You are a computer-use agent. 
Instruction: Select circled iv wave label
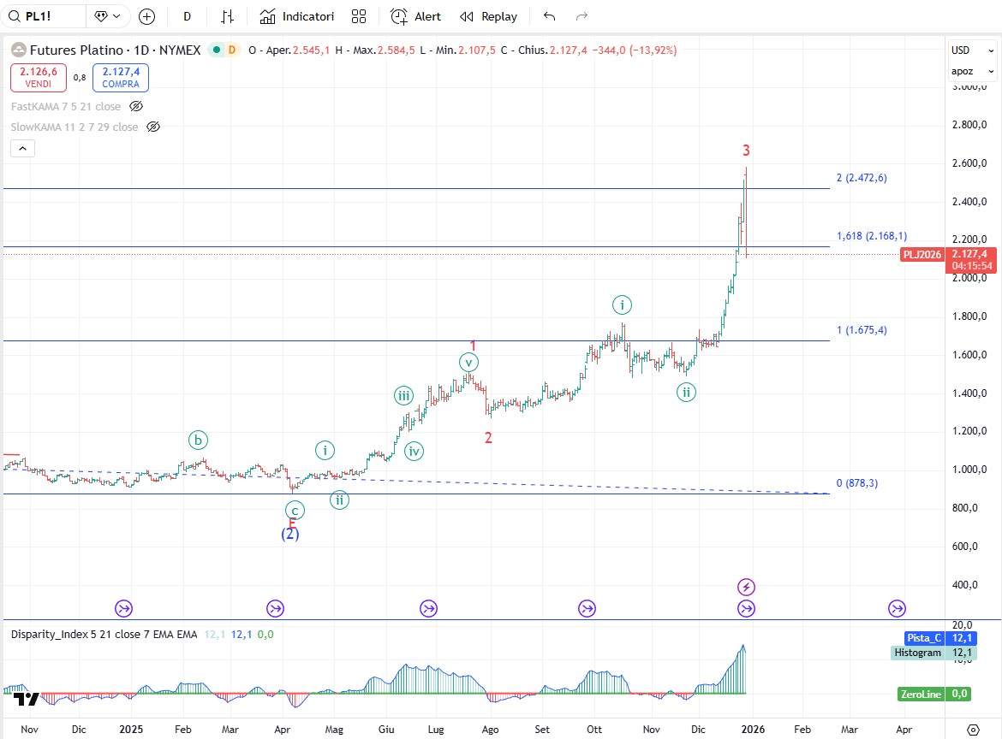415,452
